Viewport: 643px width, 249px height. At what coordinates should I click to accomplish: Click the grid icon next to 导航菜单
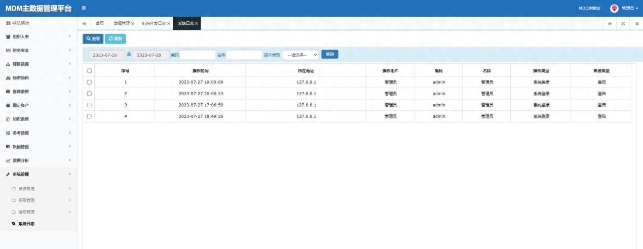click(x=8, y=23)
